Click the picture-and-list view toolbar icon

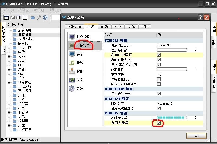12,18
